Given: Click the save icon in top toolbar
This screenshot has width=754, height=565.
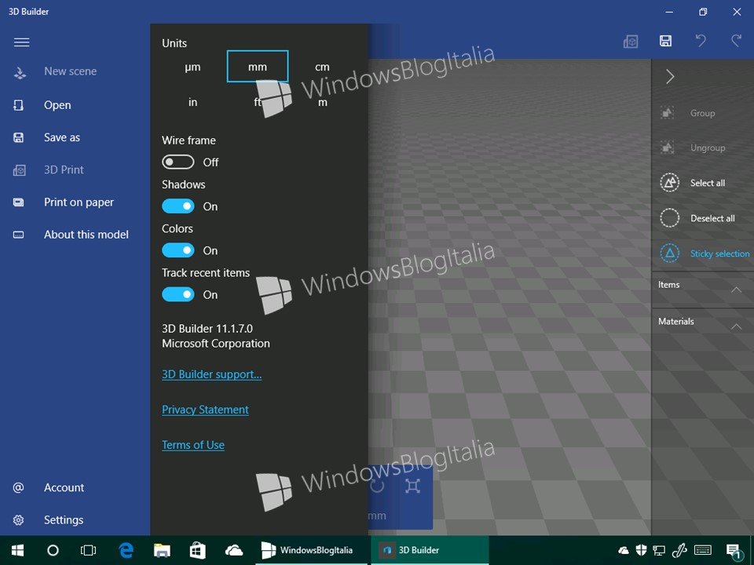Looking at the screenshot, I should click(x=665, y=41).
